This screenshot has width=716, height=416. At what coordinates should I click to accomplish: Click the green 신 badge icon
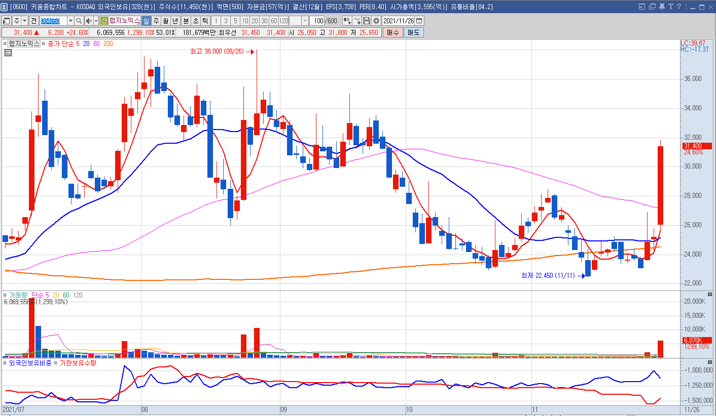(104, 21)
